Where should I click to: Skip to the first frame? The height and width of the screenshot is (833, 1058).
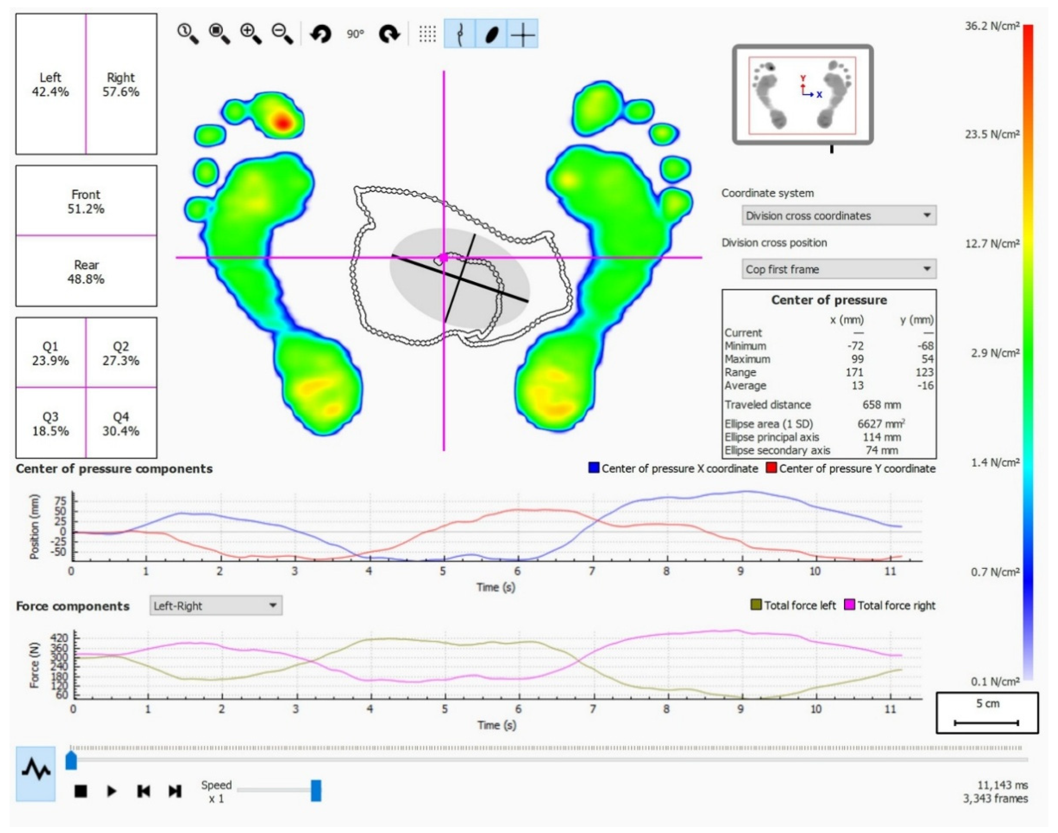(x=143, y=791)
